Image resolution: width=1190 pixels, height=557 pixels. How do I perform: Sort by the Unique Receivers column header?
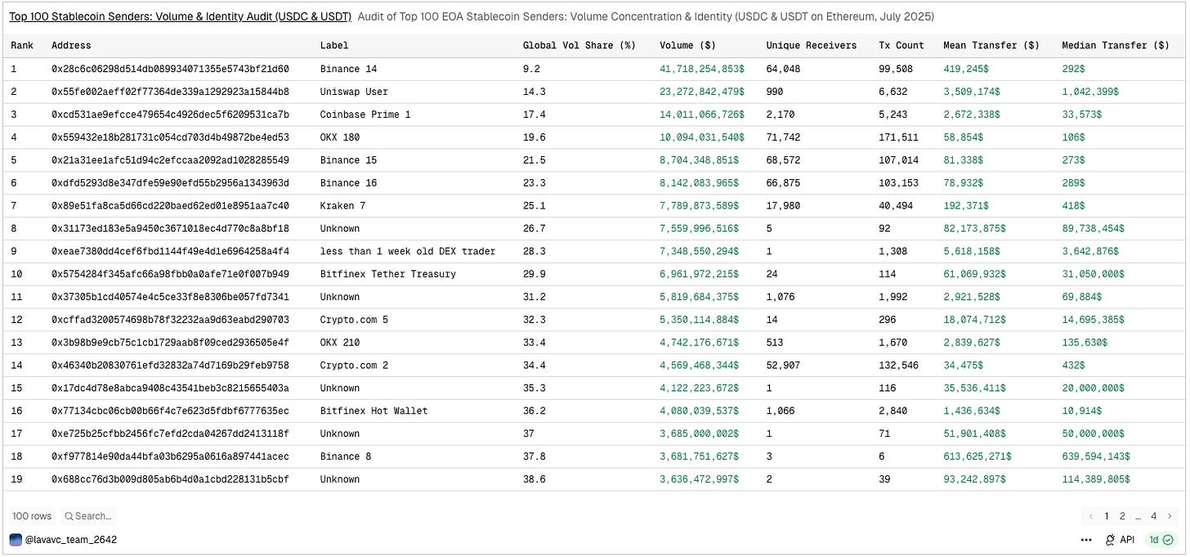click(x=812, y=46)
